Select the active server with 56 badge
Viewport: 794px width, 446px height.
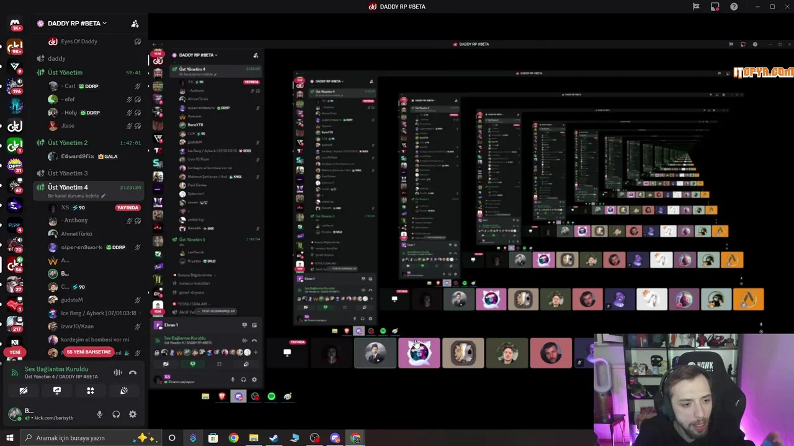click(15, 265)
